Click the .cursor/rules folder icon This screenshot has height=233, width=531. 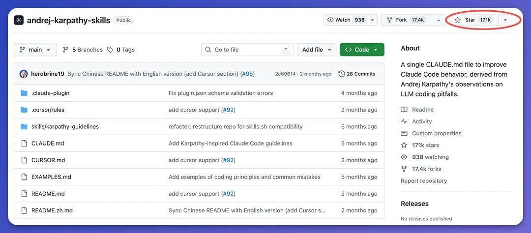click(x=24, y=110)
